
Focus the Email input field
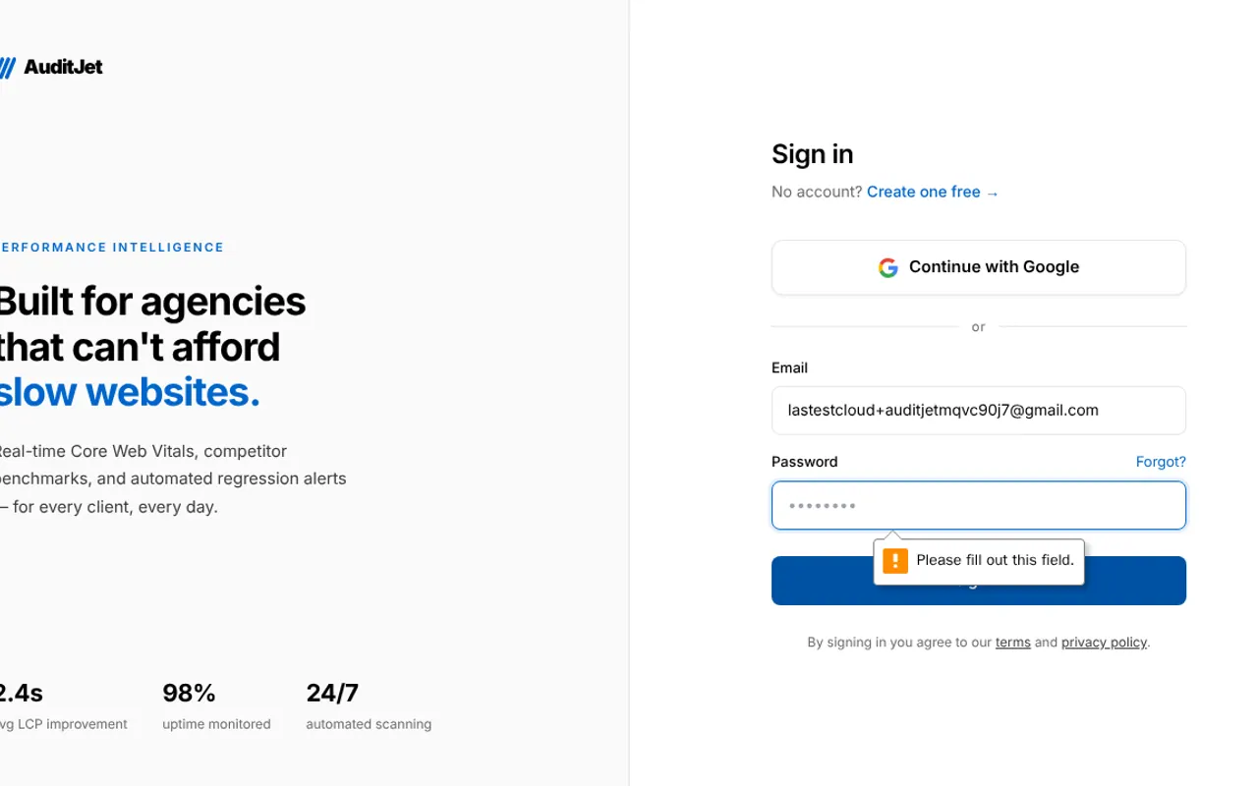(x=979, y=411)
